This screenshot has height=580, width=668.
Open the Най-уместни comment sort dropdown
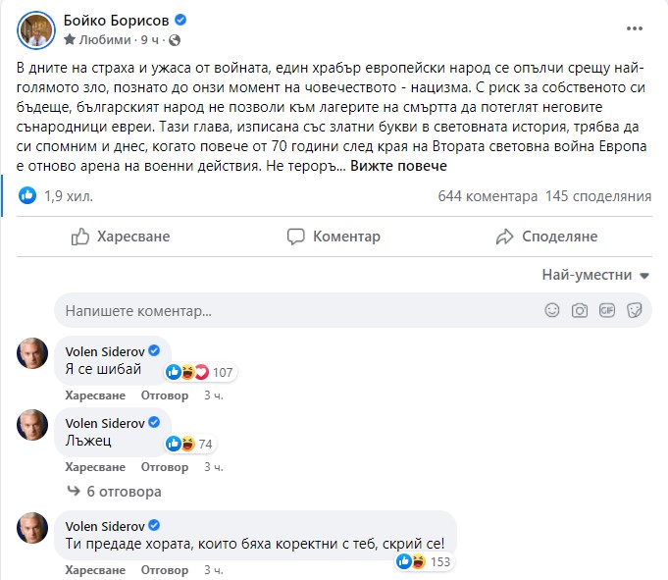(x=595, y=275)
